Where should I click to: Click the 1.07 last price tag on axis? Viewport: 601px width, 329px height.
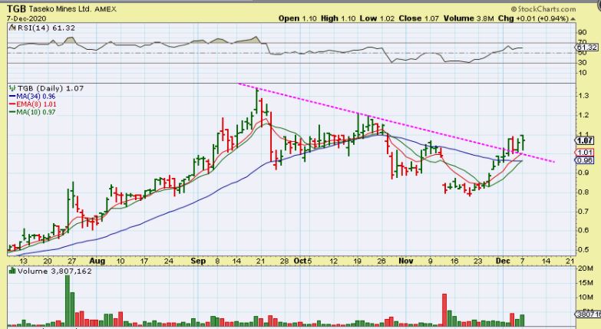point(586,141)
